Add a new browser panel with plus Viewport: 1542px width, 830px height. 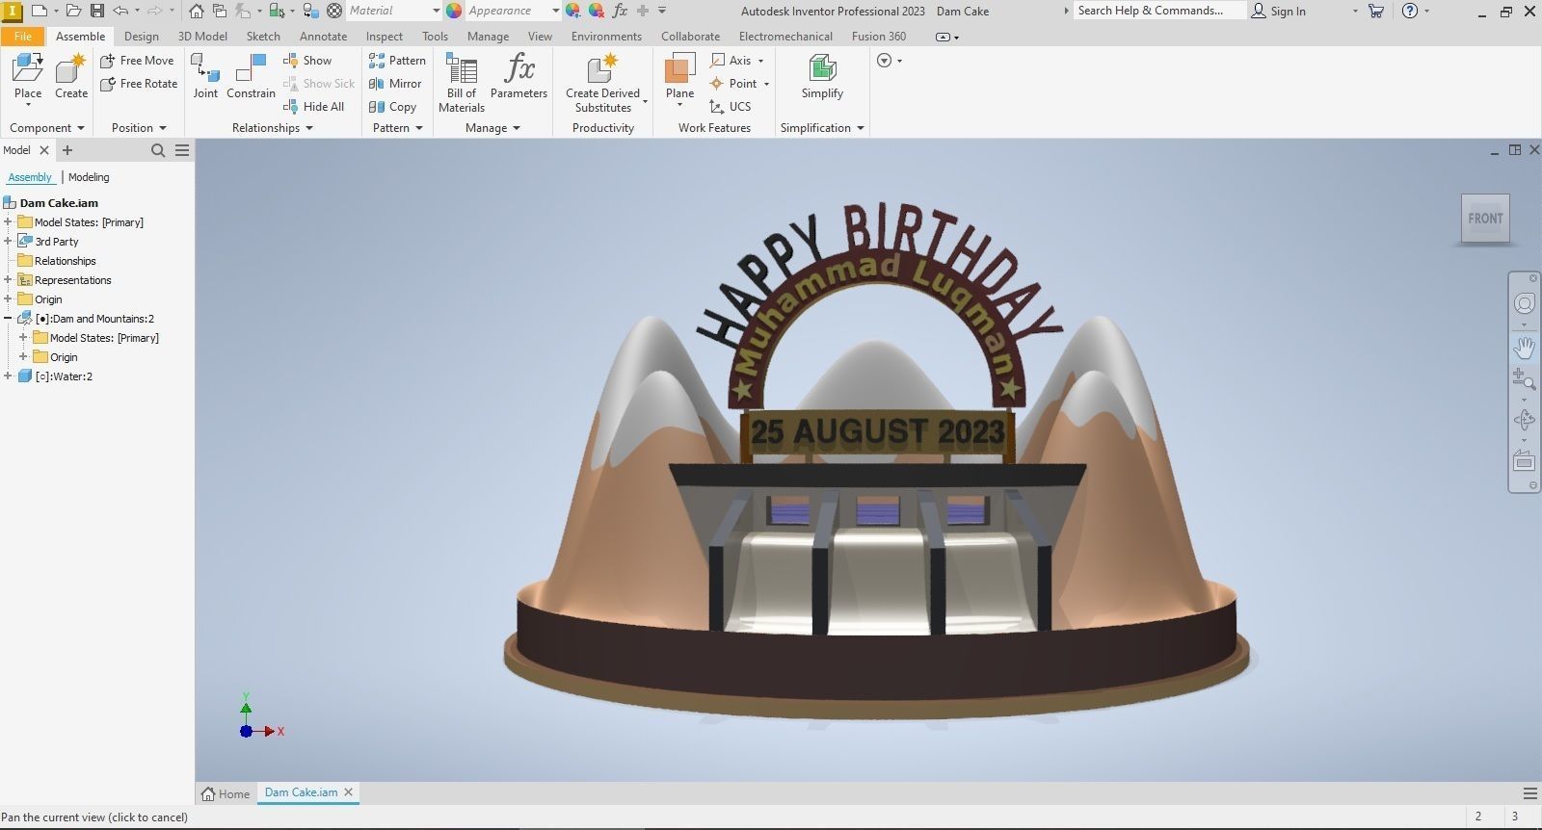[67, 150]
